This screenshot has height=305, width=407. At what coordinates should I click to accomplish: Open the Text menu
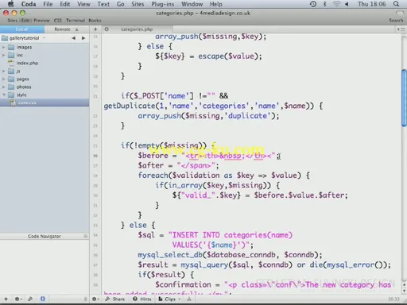click(x=103, y=4)
